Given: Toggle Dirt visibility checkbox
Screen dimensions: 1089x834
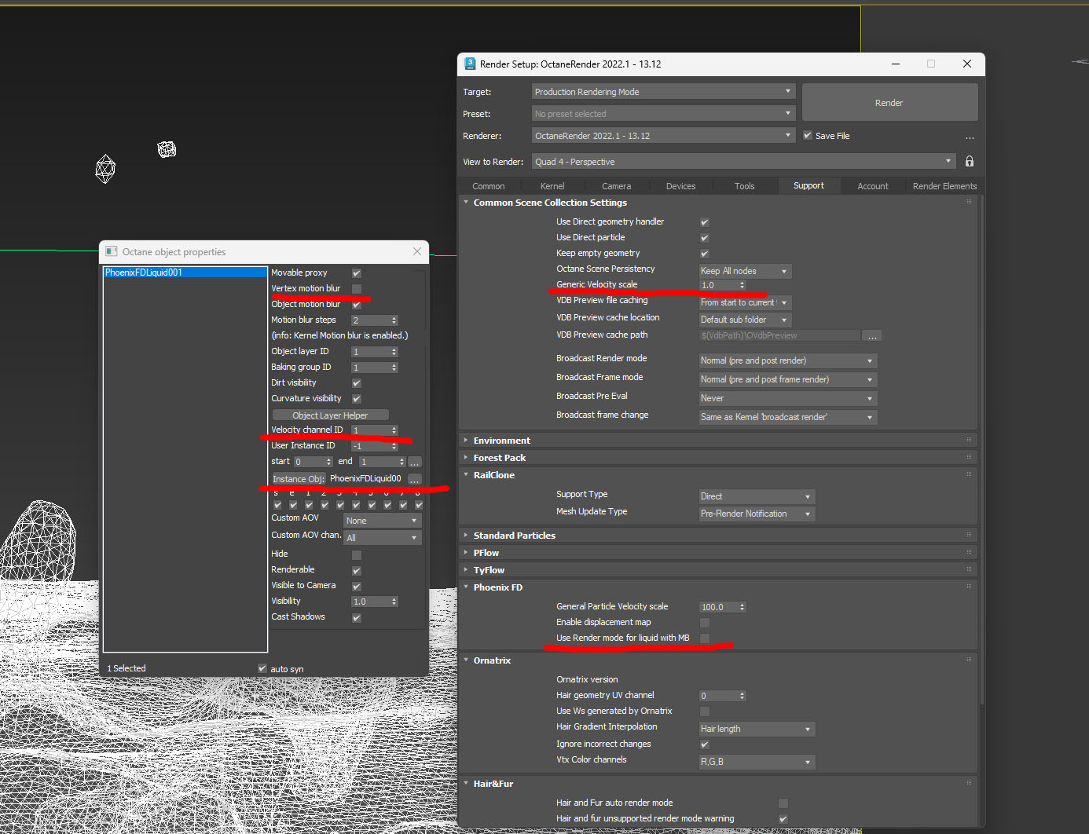Looking at the screenshot, I should 357,383.
